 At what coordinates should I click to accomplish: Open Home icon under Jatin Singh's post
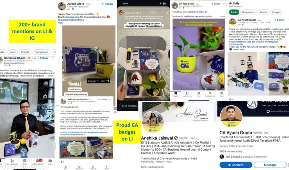[x=176, y=94]
